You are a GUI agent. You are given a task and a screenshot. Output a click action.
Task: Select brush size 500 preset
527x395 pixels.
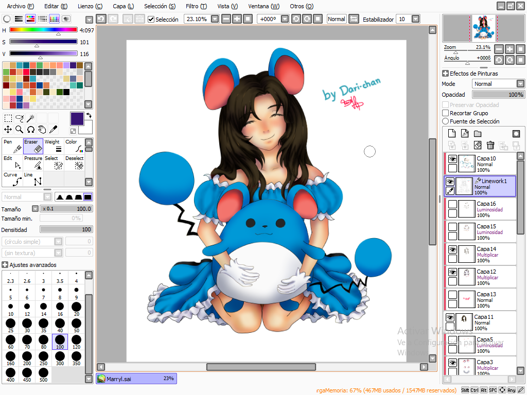[43, 374]
